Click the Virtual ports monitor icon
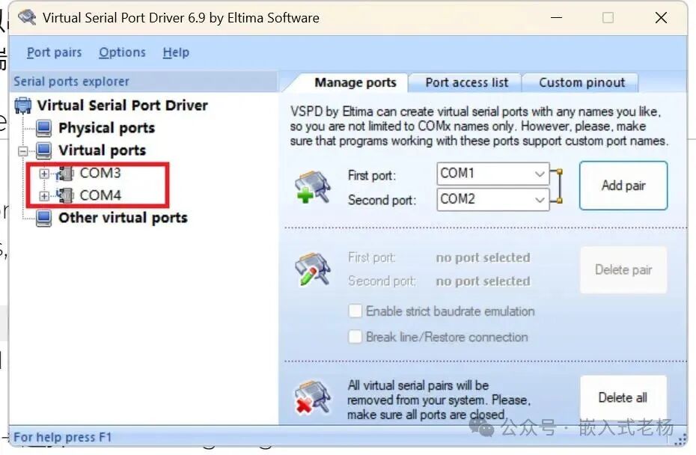 pos(44,150)
